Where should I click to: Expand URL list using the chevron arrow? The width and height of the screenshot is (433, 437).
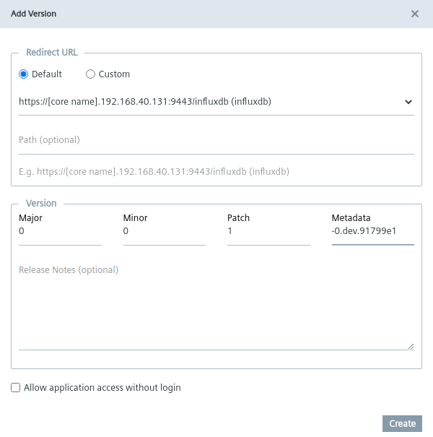(408, 102)
